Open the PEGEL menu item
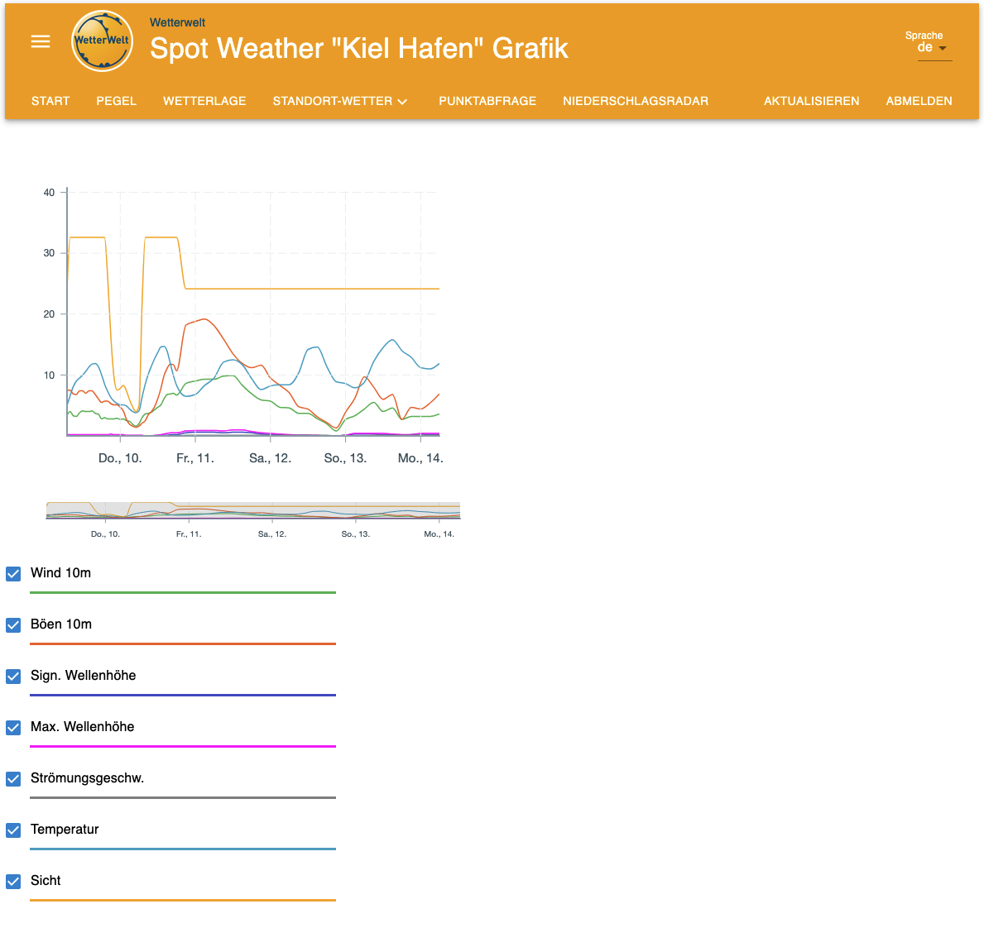The image size is (984, 928). point(116,101)
